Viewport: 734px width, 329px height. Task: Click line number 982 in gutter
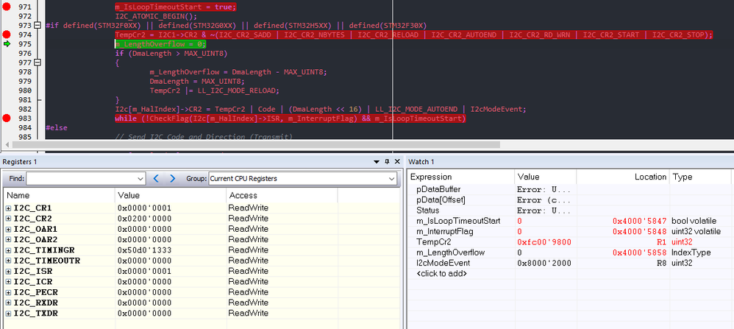point(24,109)
